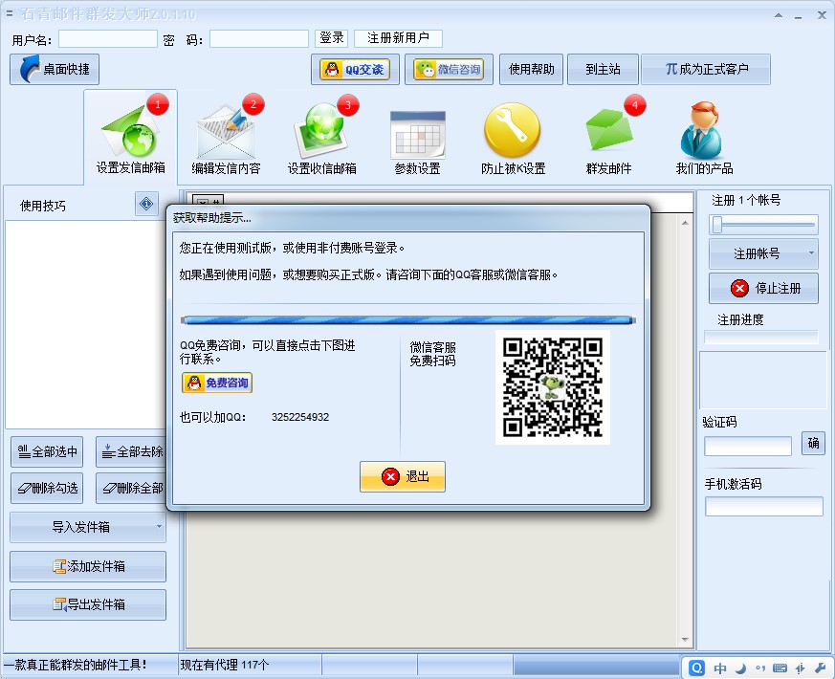Toggle Chinese/English input mode in system tray

tap(720, 668)
